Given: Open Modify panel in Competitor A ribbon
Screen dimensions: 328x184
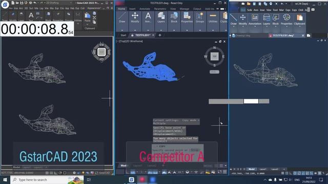Looking at the screenshot, I should pos(135,18).
